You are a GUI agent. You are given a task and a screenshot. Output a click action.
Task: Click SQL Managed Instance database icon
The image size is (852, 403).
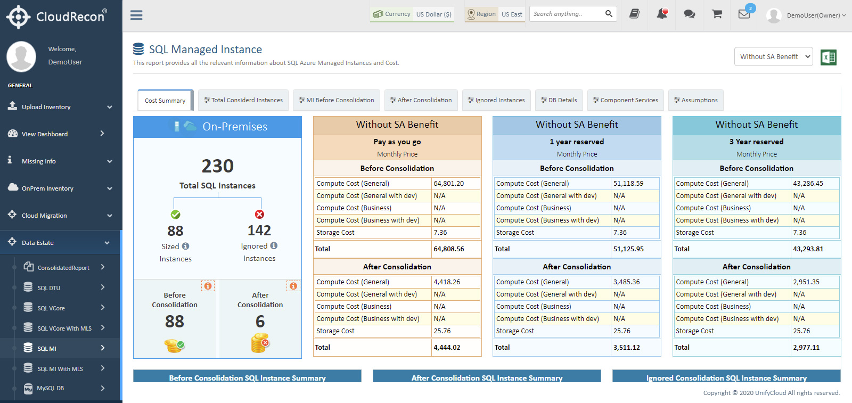(x=138, y=49)
